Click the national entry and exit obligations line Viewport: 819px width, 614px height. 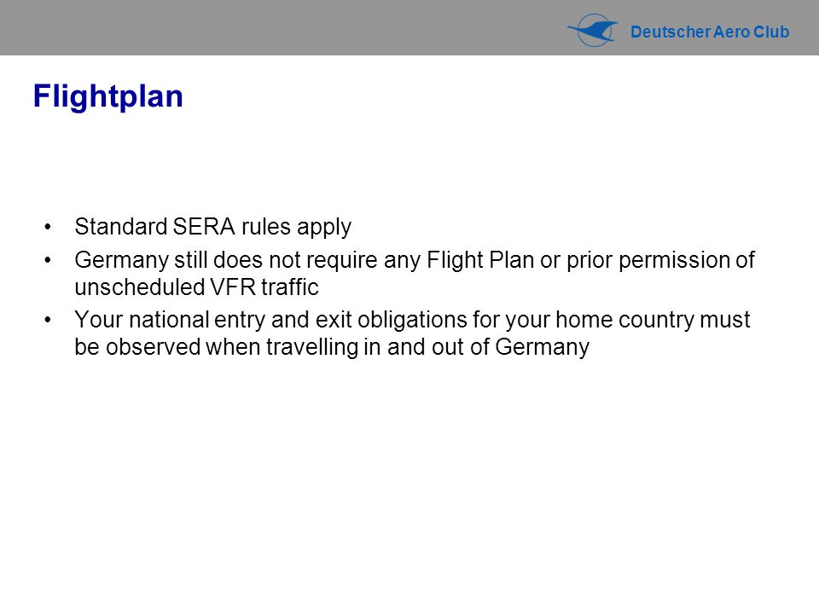point(412,320)
